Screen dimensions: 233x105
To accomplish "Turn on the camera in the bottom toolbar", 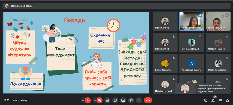I will click(99, 100).
